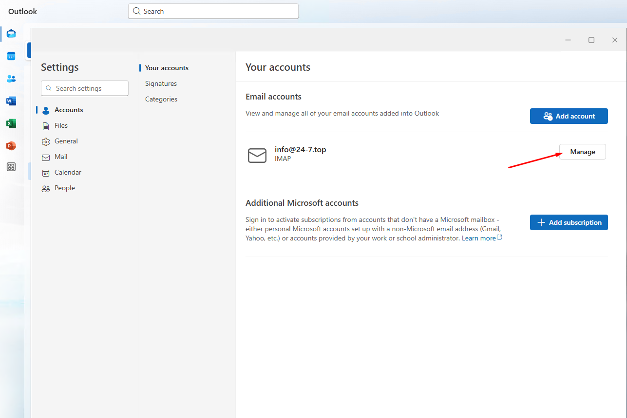Open the Calendar app icon in rail

coord(11,56)
